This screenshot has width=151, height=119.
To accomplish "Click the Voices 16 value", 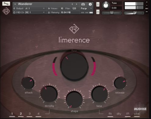I will [x=62, y=8].
